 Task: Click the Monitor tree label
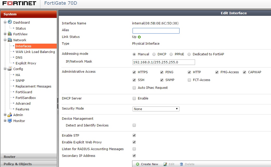(x=19, y=121)
